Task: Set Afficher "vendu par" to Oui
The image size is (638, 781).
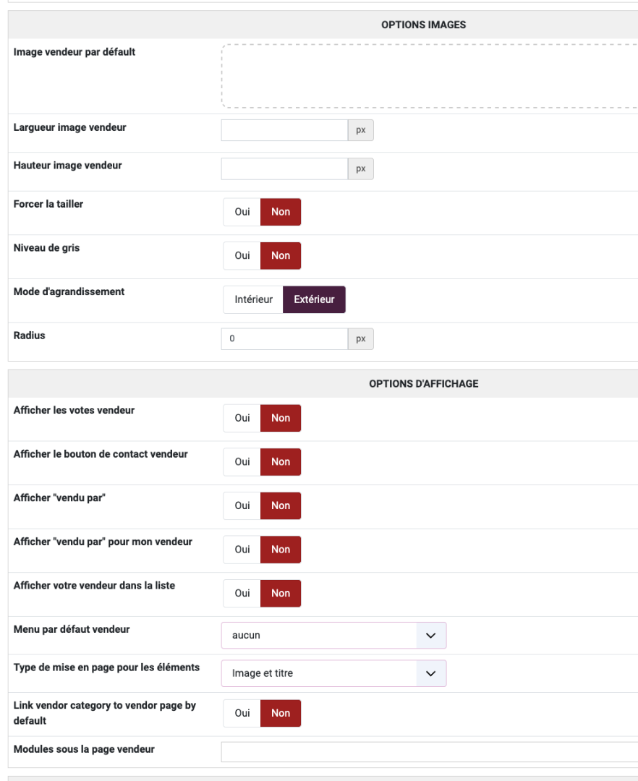Action: coord(242,505)
